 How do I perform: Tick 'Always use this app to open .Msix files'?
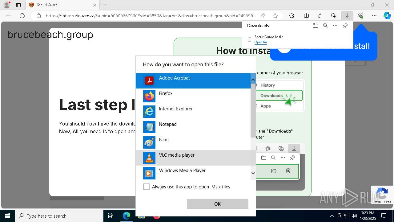147,187
